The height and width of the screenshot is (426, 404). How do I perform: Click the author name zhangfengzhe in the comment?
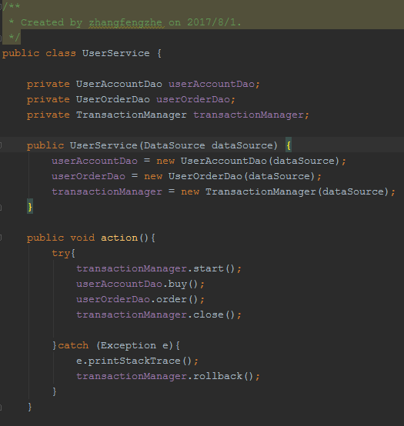tap(126, 23)
